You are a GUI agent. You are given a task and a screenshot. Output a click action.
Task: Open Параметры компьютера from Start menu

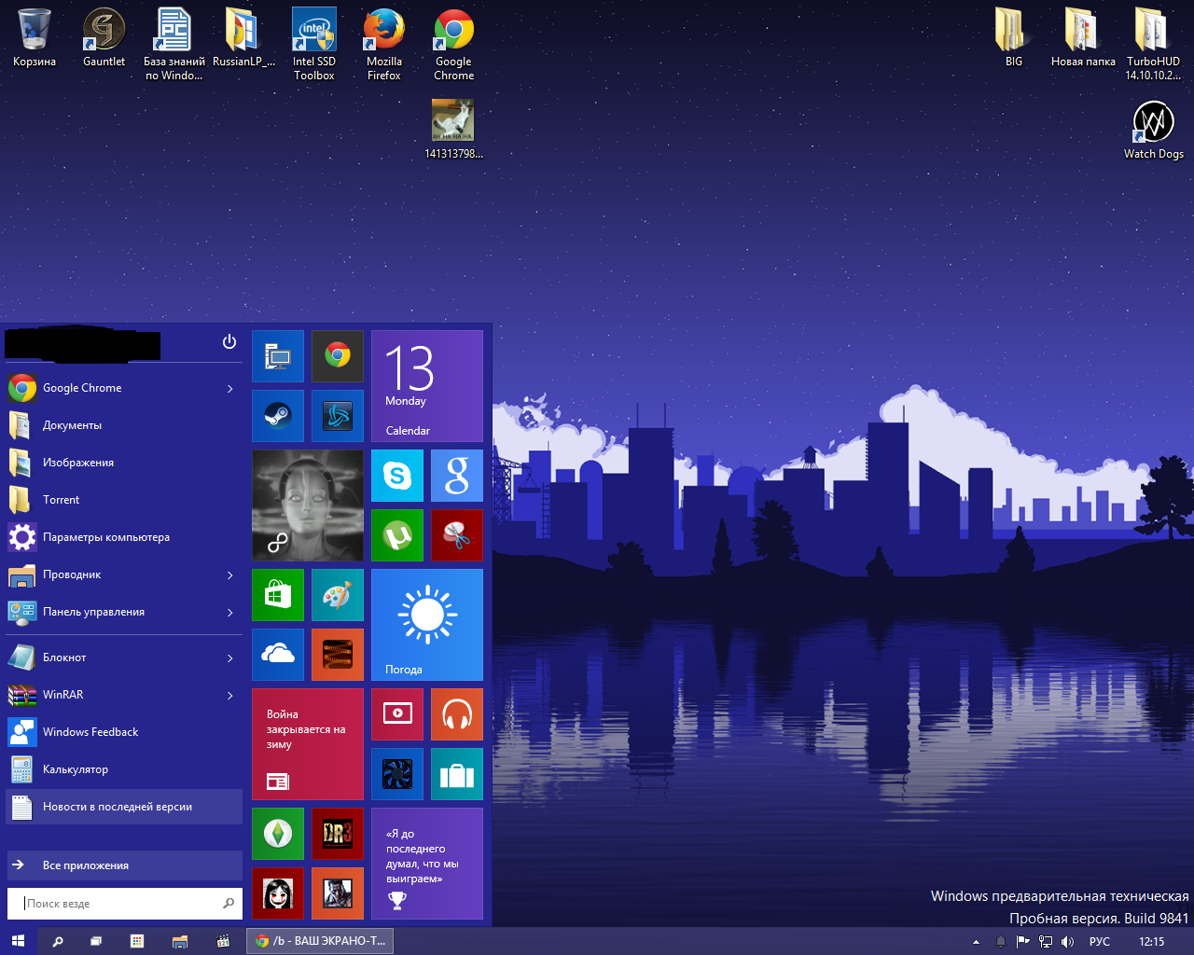105,537
